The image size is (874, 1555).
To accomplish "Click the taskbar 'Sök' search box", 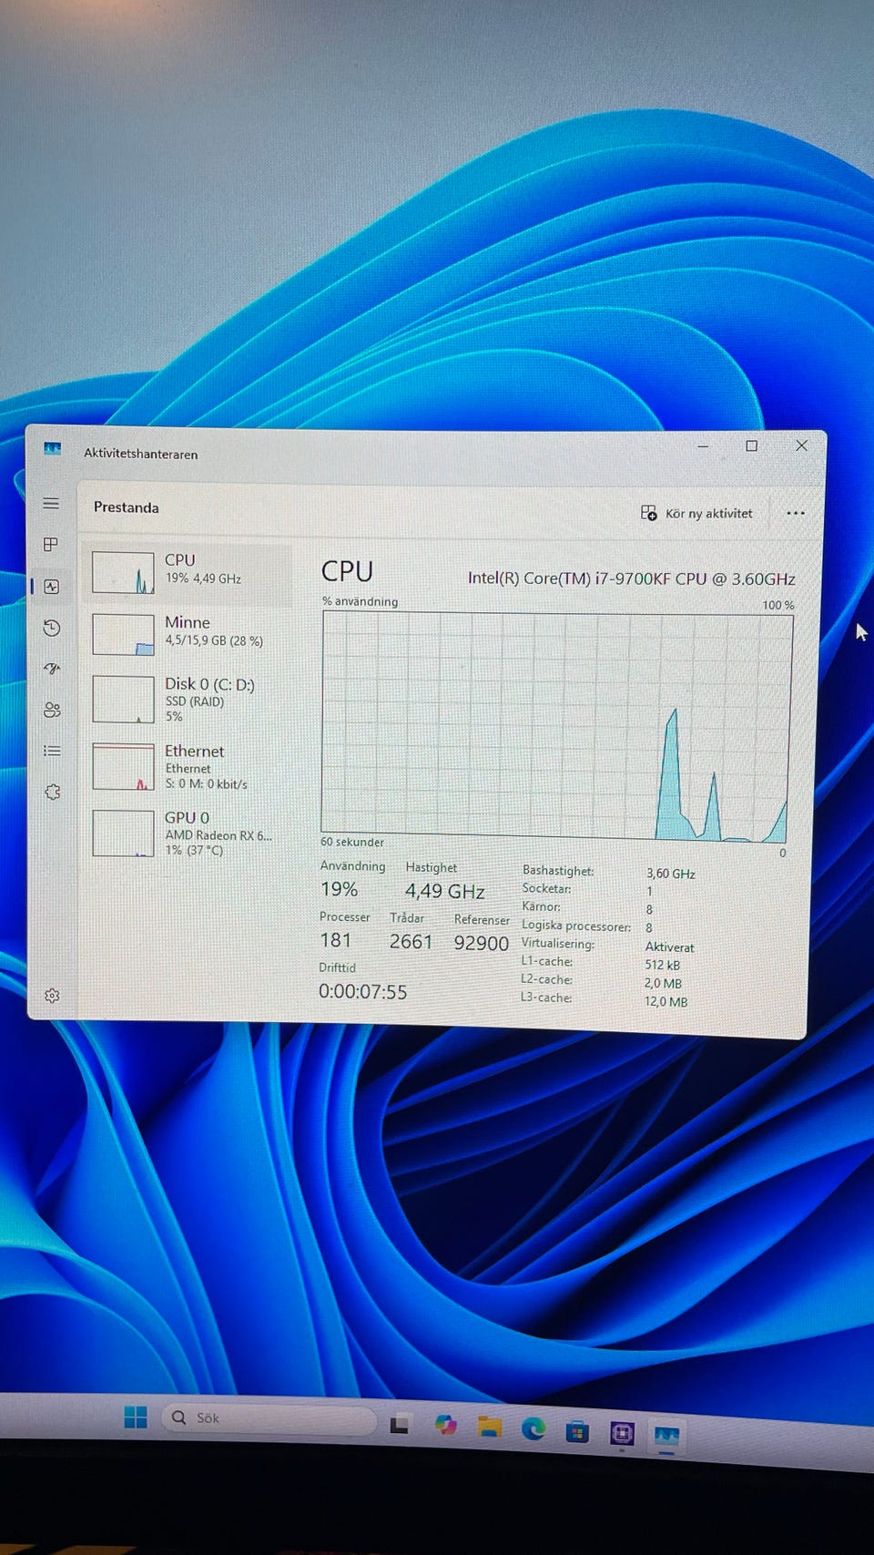I will pyautogui.click(x=270, y=1418).
